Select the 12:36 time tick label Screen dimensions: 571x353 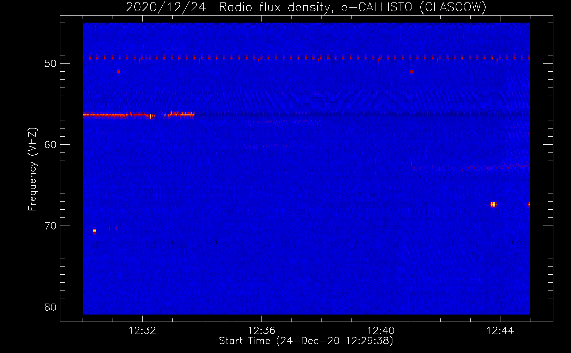(262, 331)
